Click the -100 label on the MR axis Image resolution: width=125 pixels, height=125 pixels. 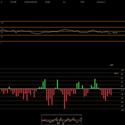122,110
